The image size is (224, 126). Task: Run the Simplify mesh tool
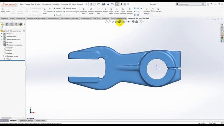[50, 10]
